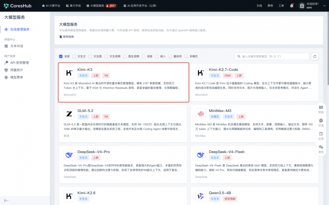Open the DeepSeek-V4-Pro whale logo card
Screen dimensions: 329x205
pyautogui.click(x=69, y=155)
